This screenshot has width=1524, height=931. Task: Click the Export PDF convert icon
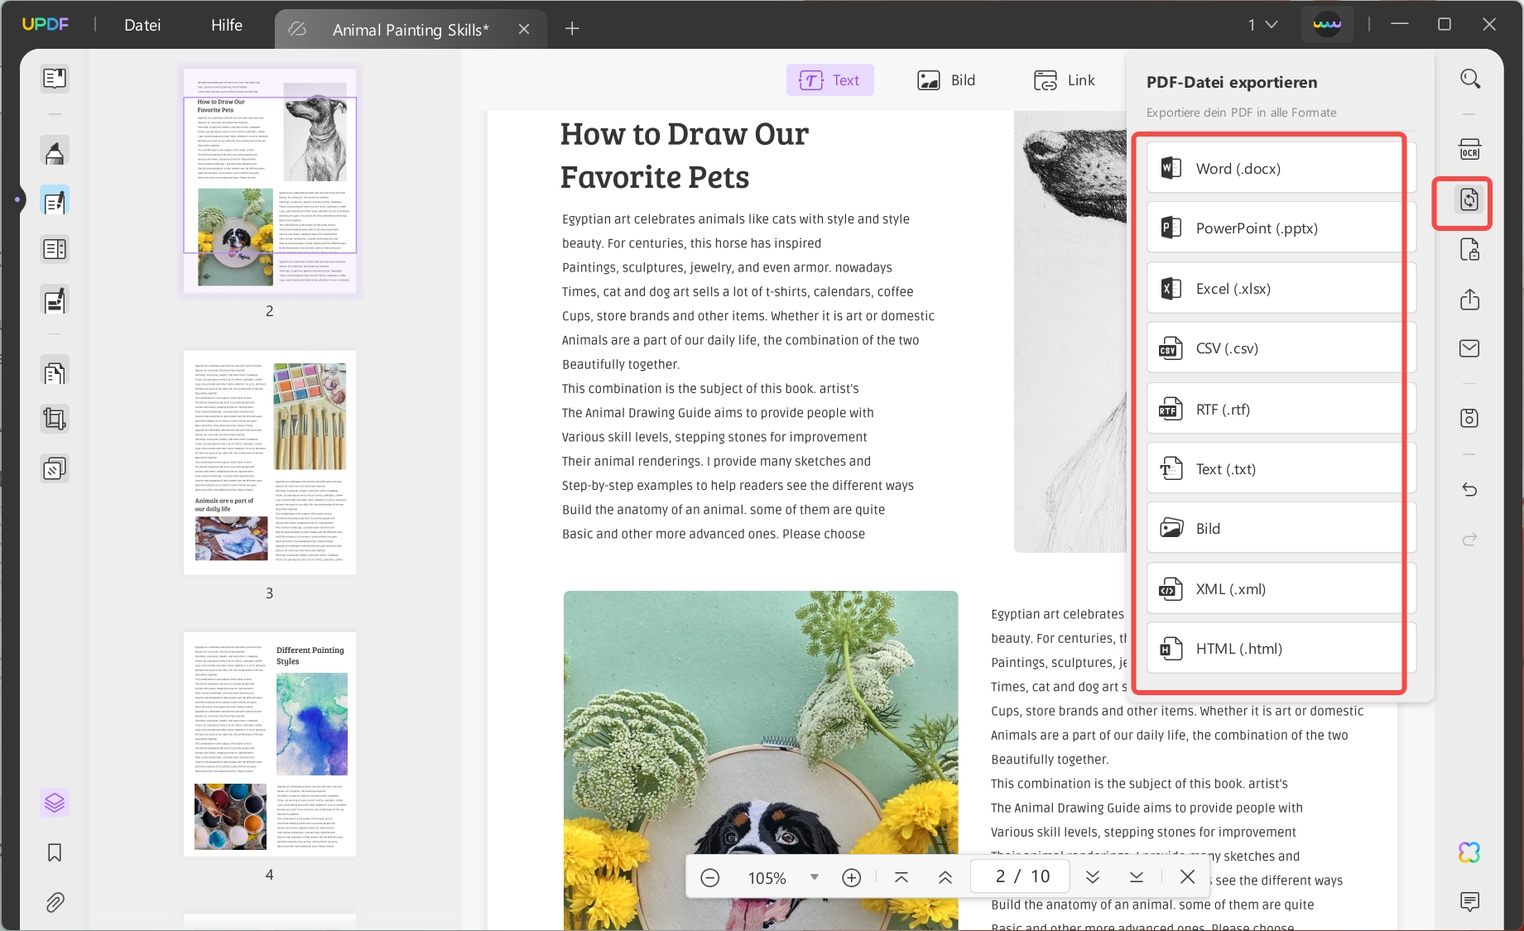pos(1469,199)
